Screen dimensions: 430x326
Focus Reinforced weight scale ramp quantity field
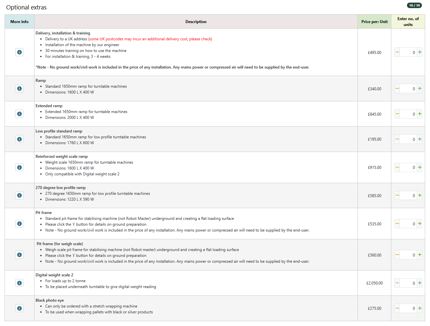point(408,168)
